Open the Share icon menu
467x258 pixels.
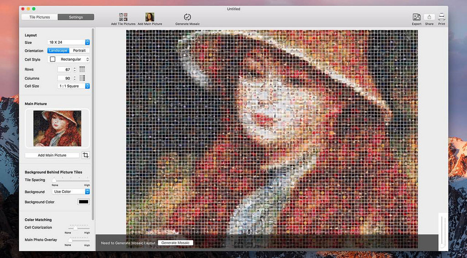(x=429, y=17)
